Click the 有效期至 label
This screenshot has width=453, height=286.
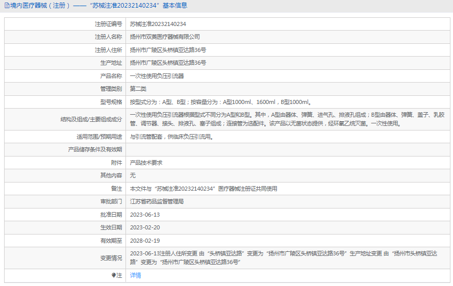tap(111, 241)
